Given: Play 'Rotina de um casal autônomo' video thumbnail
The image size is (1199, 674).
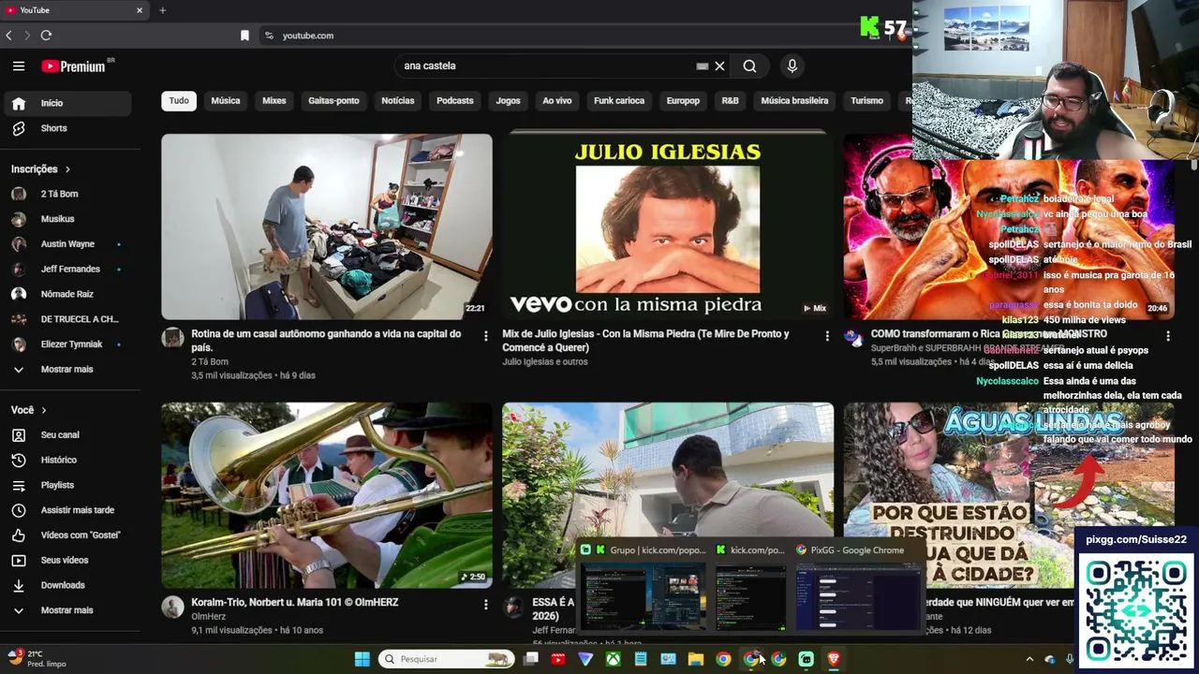Looking at the screenshot, I should tap(327, 227).
